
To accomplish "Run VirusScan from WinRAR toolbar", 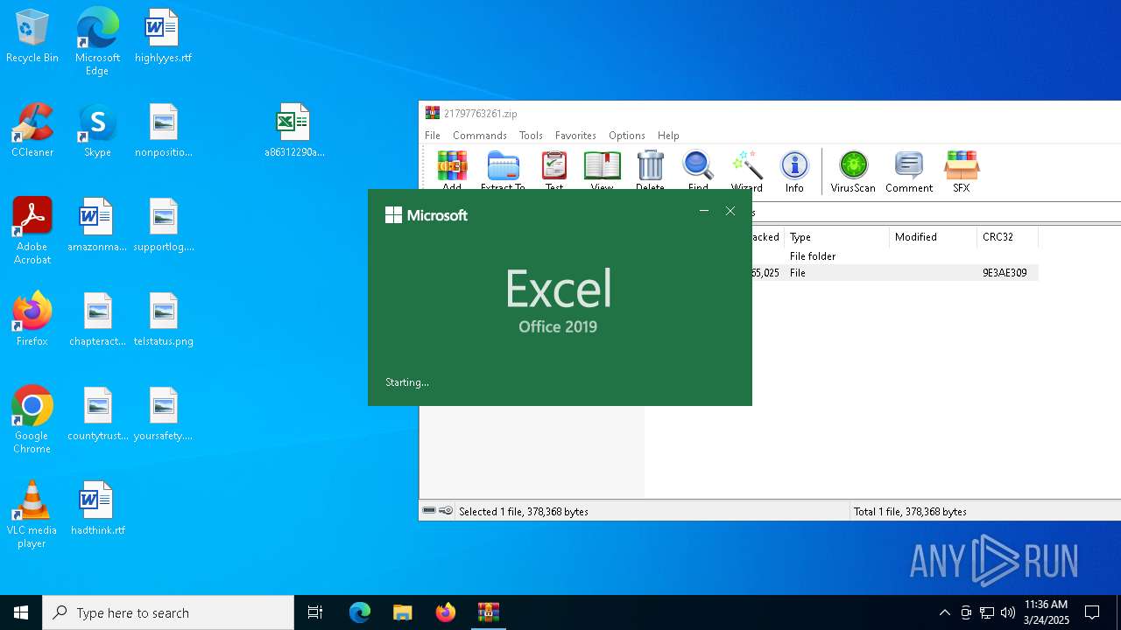I will point(853,171).
